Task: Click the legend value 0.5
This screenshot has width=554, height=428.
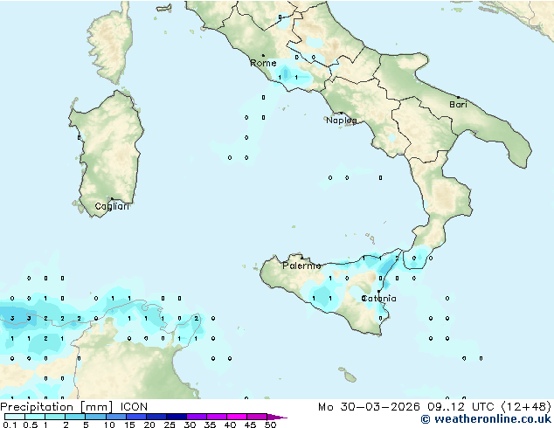Action: pyautogui.click(x=30, y=425)
